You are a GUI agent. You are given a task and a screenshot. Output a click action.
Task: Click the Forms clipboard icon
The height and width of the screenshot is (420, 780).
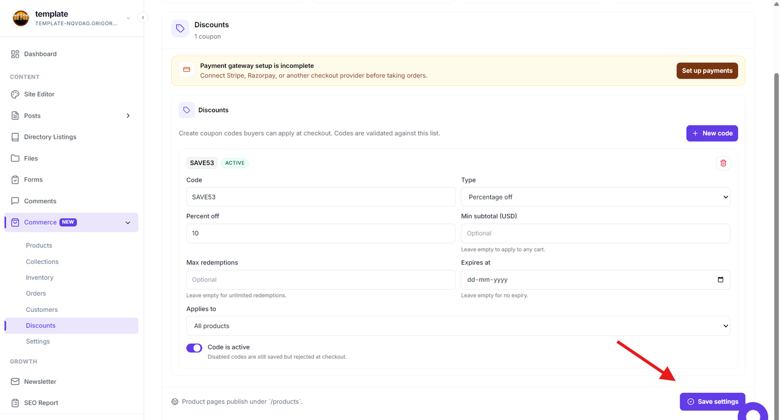[15, 180]
